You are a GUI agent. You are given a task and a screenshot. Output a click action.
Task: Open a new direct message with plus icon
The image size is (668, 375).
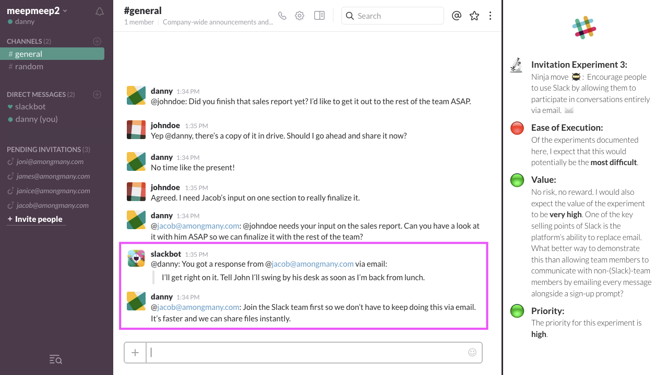97,94
